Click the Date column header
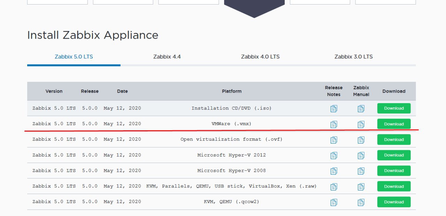 tap(122, 91)
